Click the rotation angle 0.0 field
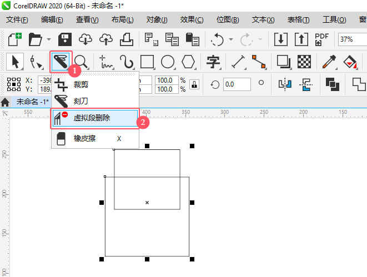 pyautogui.click(x=237, y=84)
